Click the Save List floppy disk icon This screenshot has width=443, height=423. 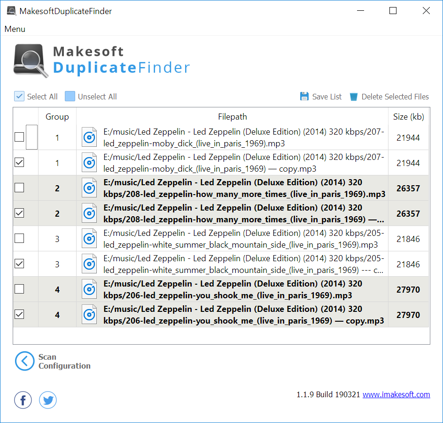coord(304,97)
